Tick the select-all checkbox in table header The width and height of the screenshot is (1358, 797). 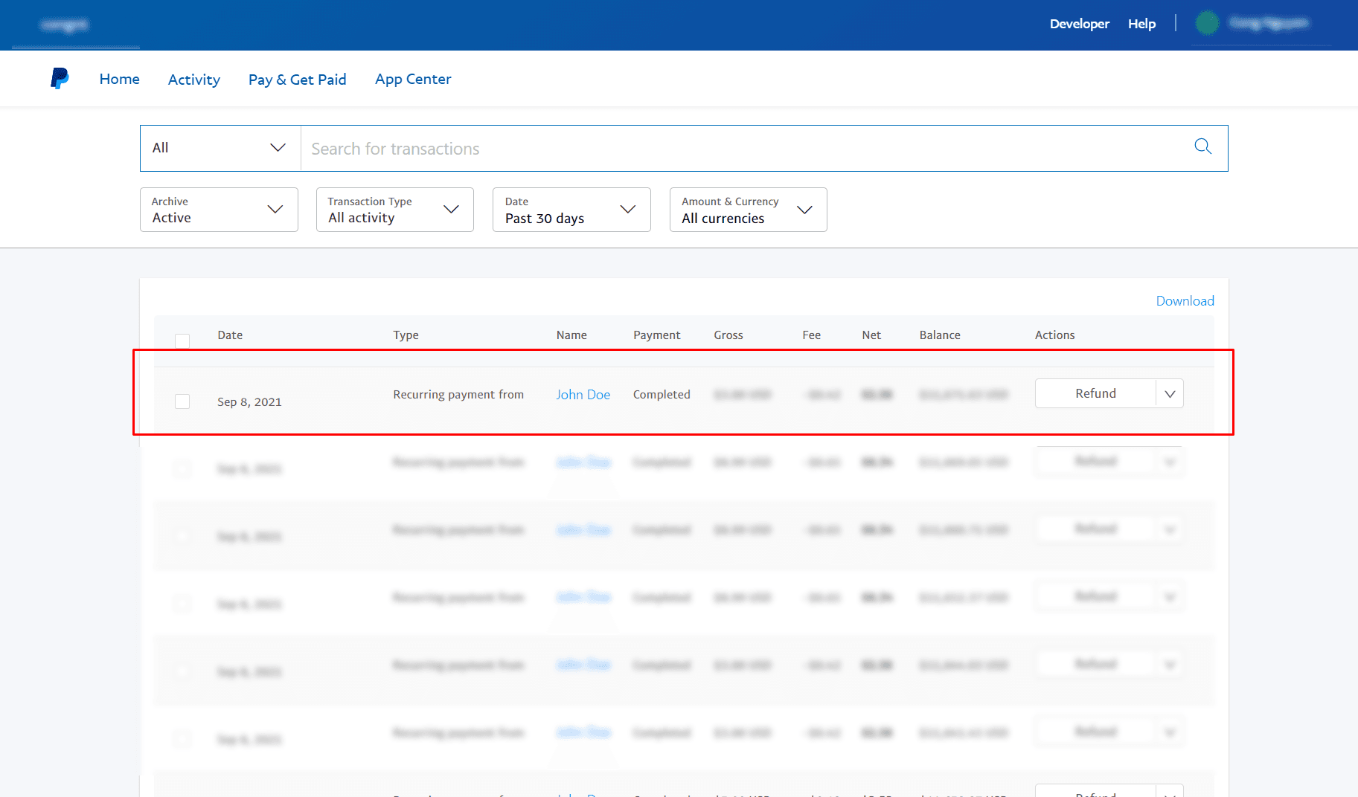(x=182, y=341)
